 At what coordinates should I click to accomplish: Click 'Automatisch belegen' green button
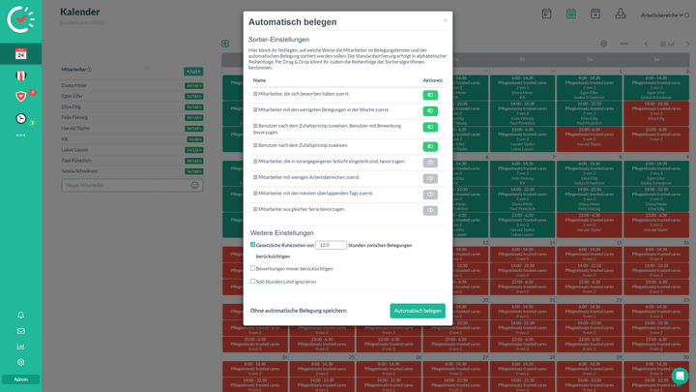(x=418, y=311)
